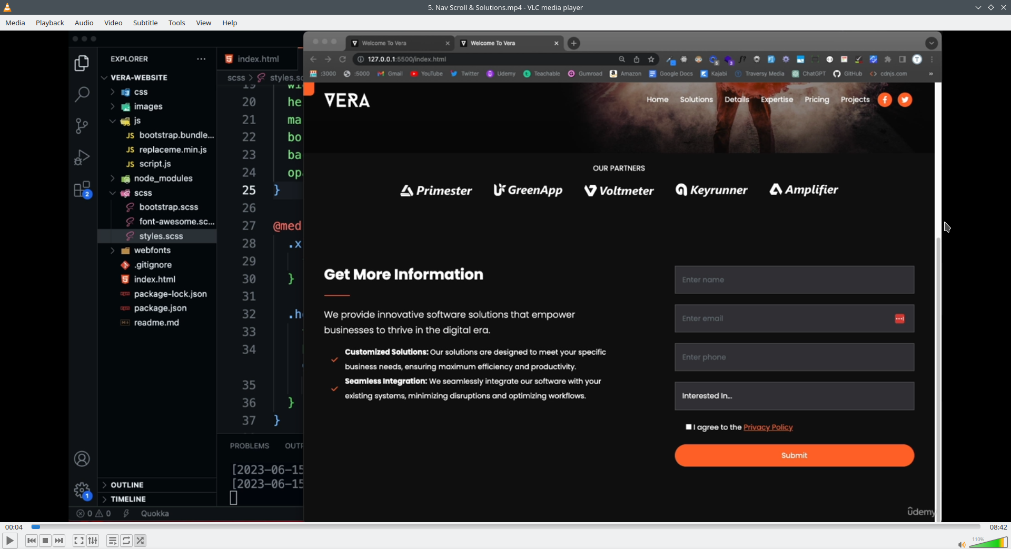This screenshot has width=1011, height=549.
Task: Select styles.scss in explorer
Action: coord(157,236)
